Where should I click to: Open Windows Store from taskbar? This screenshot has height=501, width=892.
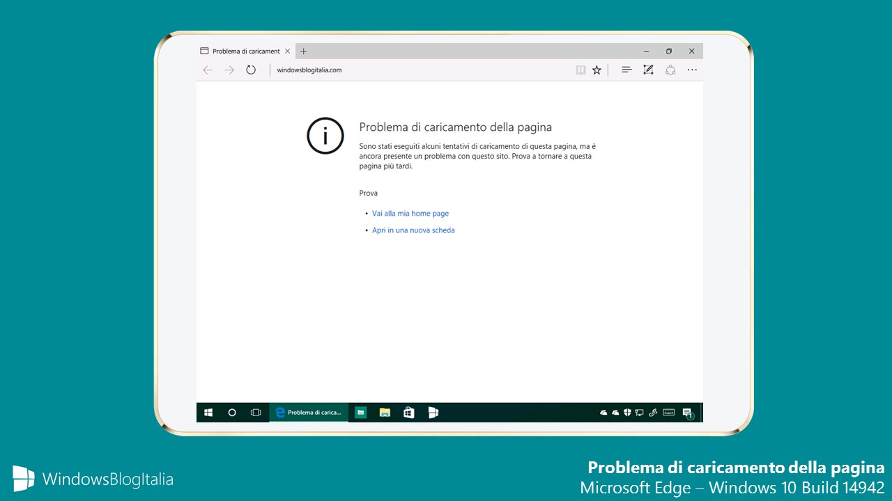pyautogui.click(x=409, y=413)
